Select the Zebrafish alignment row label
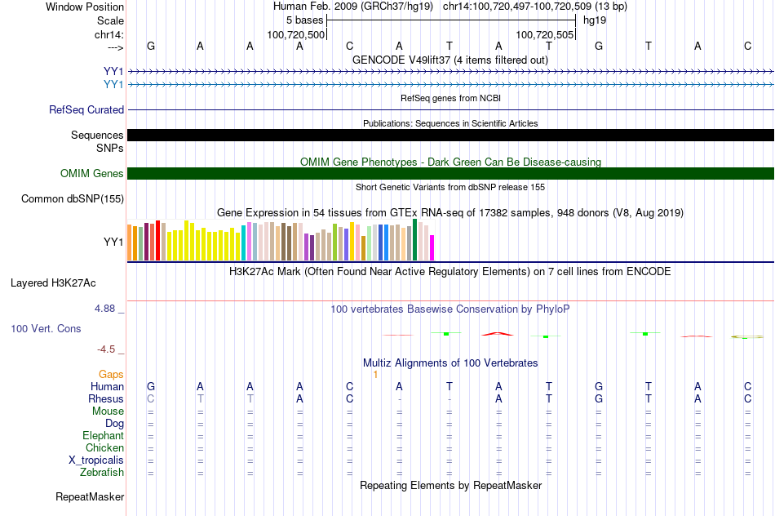 click(102, 473)
